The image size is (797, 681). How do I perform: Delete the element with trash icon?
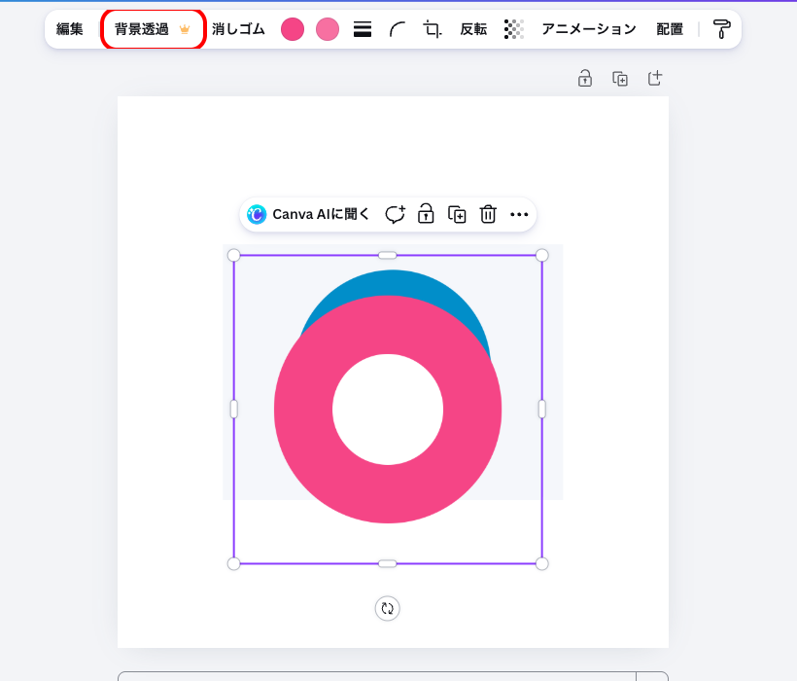(488, 214)
